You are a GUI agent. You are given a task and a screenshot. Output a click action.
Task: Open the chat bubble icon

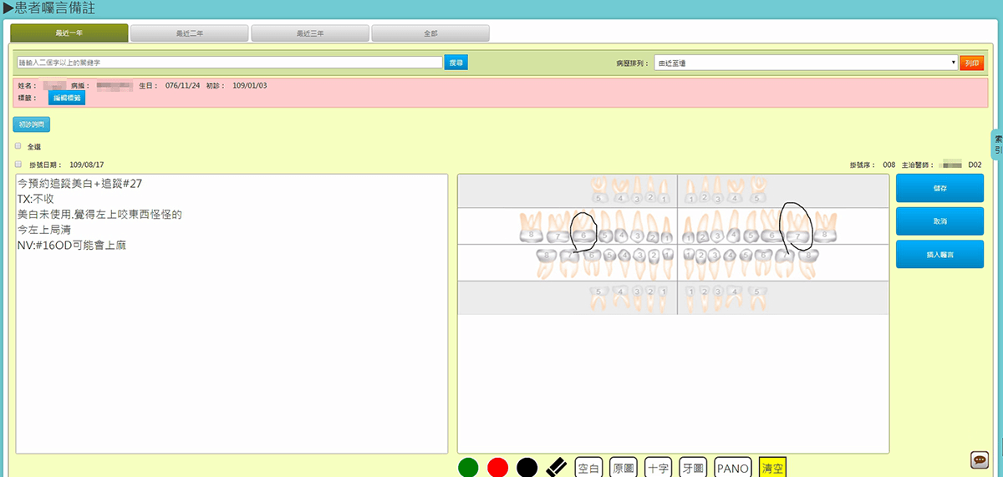click(x=980, y=459)
